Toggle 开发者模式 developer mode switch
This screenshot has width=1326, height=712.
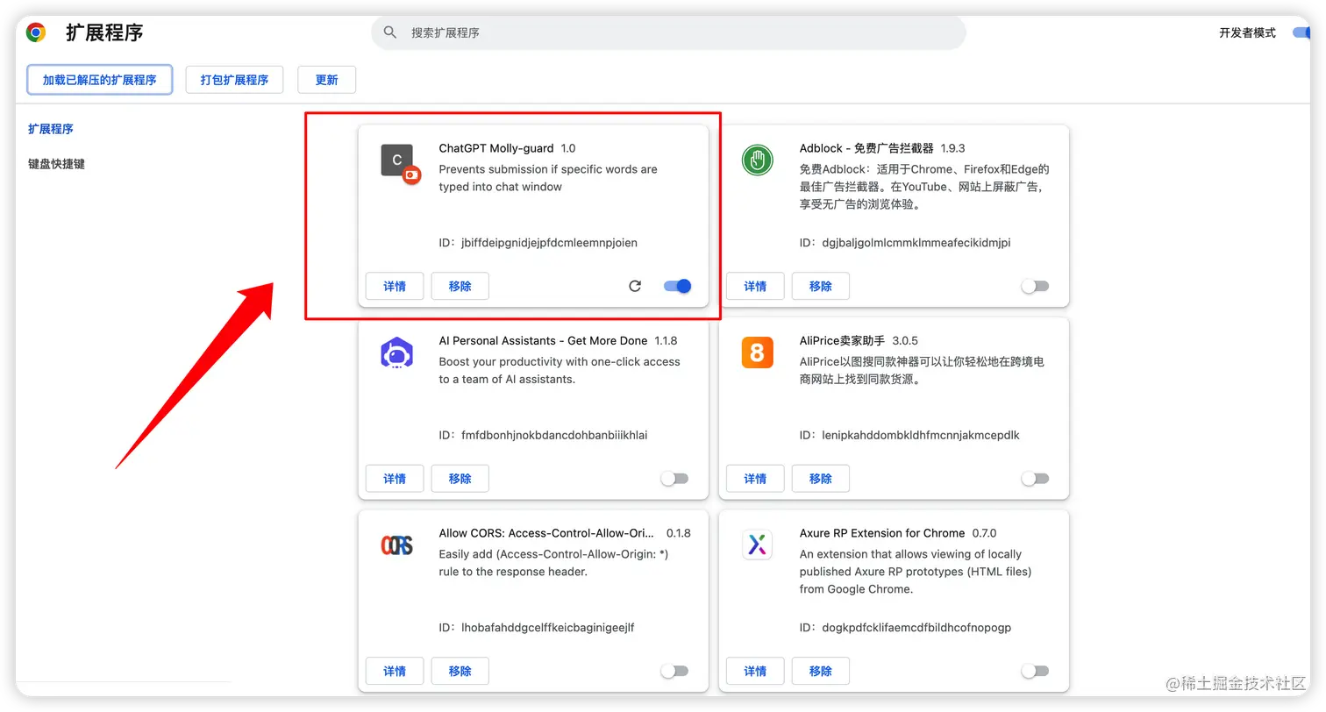point(1301,32)
